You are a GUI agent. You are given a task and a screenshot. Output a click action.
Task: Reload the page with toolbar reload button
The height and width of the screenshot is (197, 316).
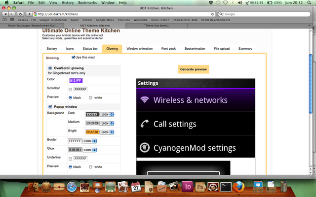pos(20,14)
